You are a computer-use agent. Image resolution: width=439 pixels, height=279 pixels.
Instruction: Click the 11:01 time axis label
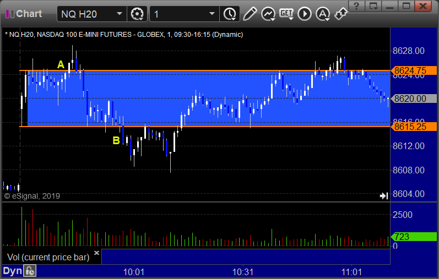tap(351, 272)
